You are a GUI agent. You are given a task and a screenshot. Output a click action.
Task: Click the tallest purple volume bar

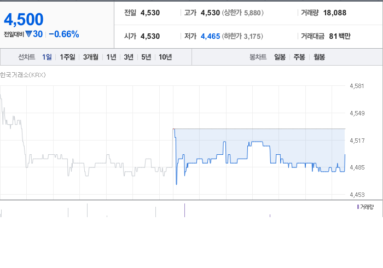click(185, 210)
